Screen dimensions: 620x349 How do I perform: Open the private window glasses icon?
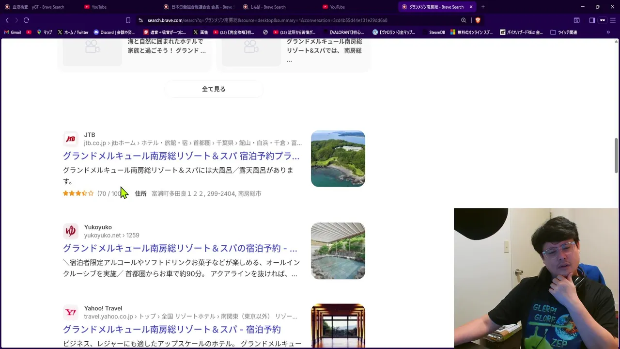pos(603,20)
